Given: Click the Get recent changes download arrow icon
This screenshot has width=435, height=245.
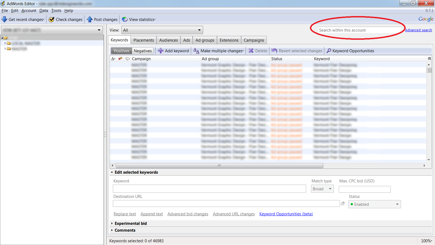Looking at the screenshot, I should coord(4,19).
